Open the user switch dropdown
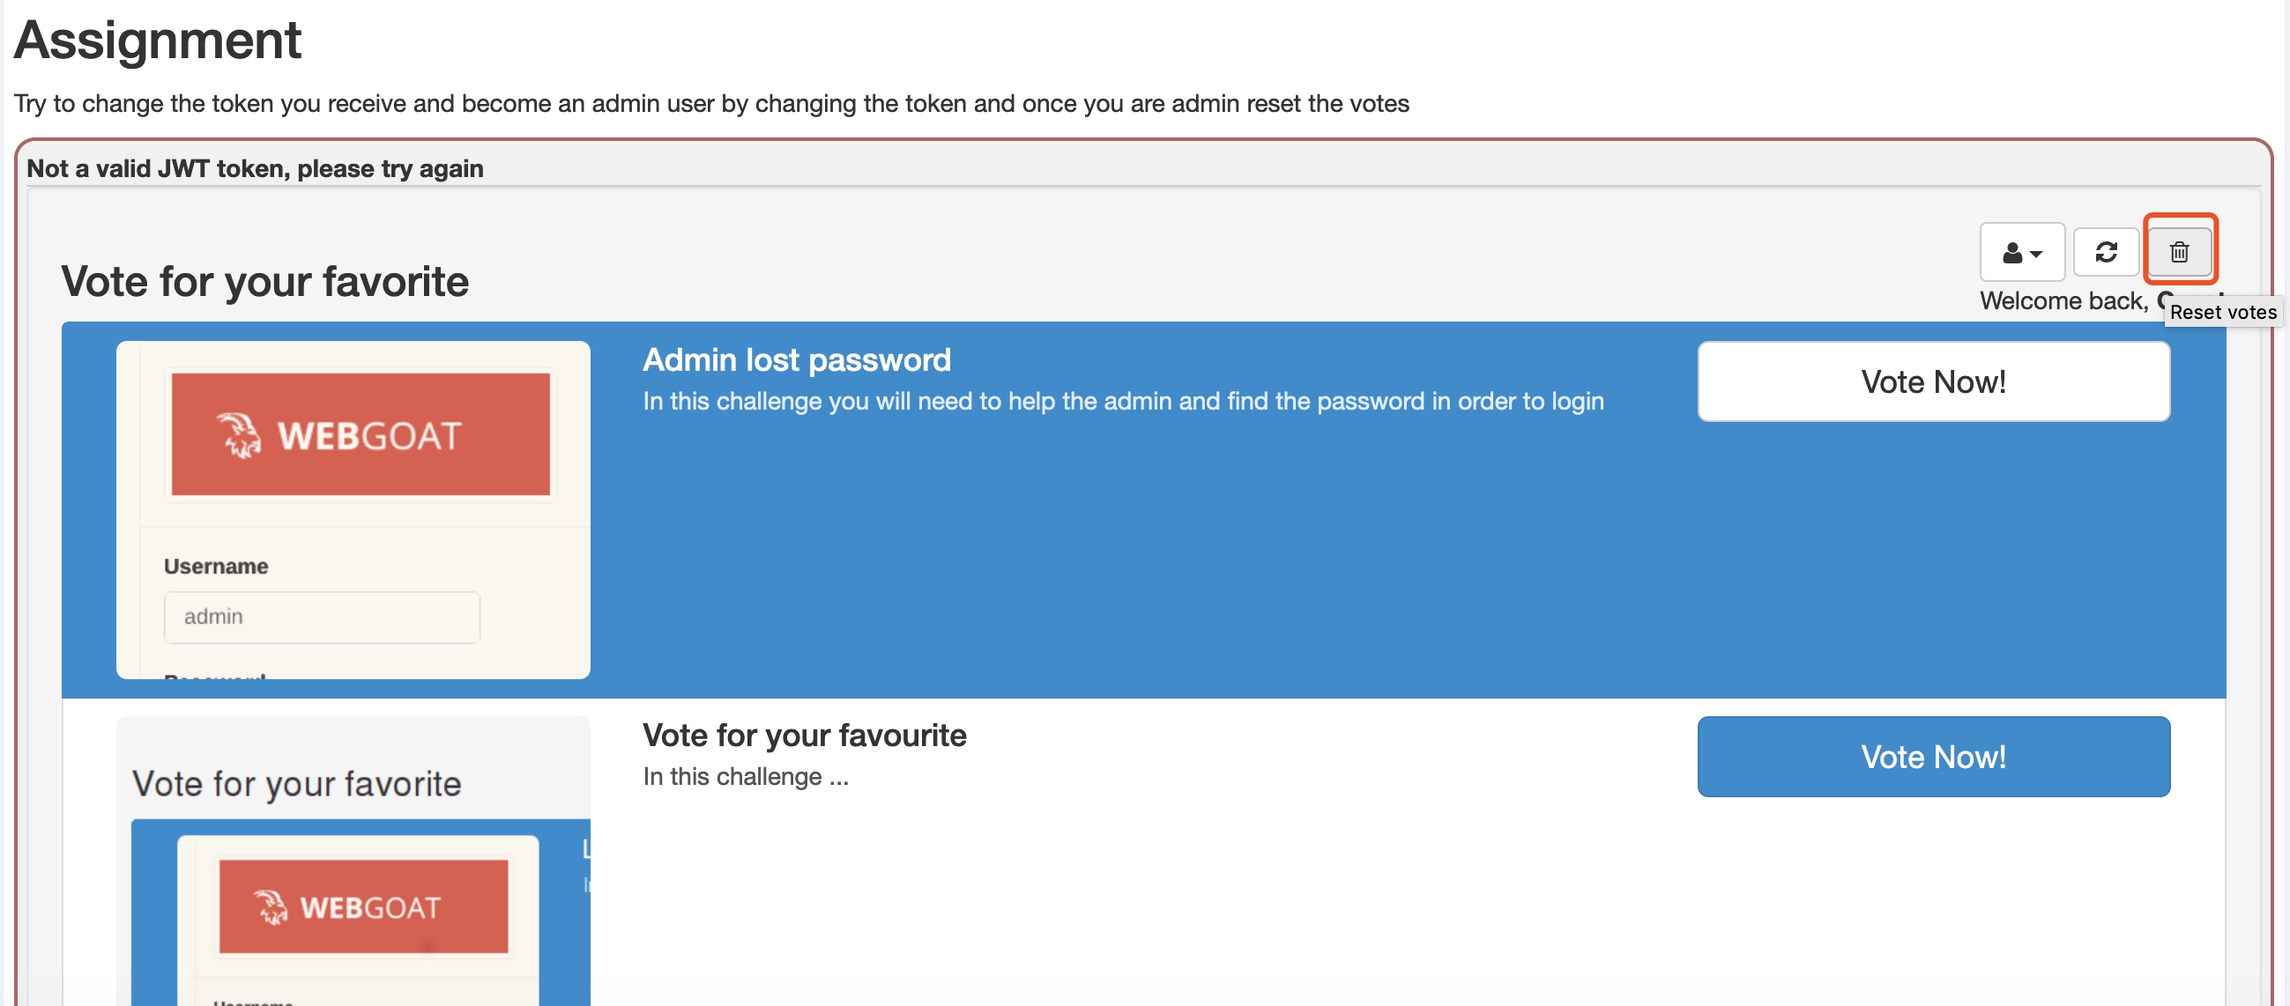2290x1006 pixels. (2022, 252)
